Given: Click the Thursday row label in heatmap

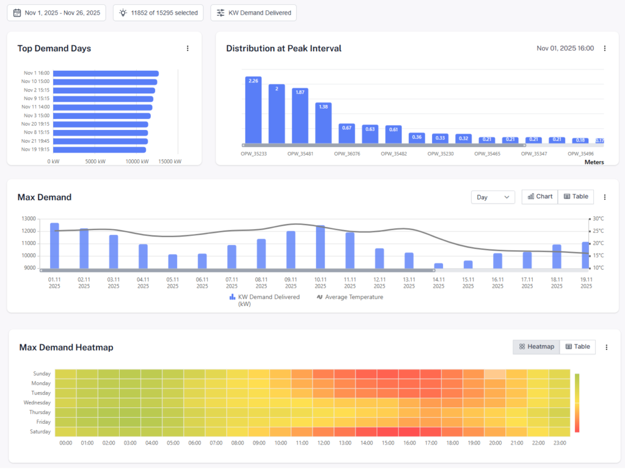Looking at the screenshot, I should [40, 412].
